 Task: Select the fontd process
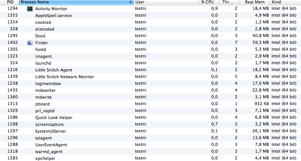[x=40, y=50]
